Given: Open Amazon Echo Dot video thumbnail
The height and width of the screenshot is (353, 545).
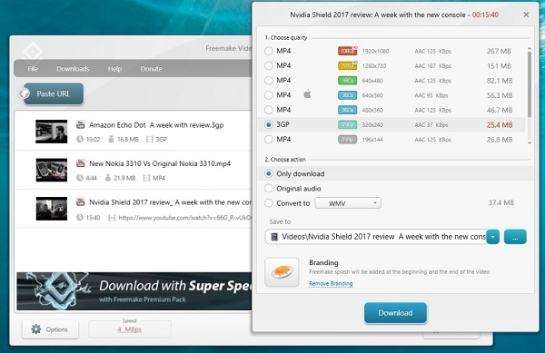Looking at the screenshot, I should click(x=52, y=132).
